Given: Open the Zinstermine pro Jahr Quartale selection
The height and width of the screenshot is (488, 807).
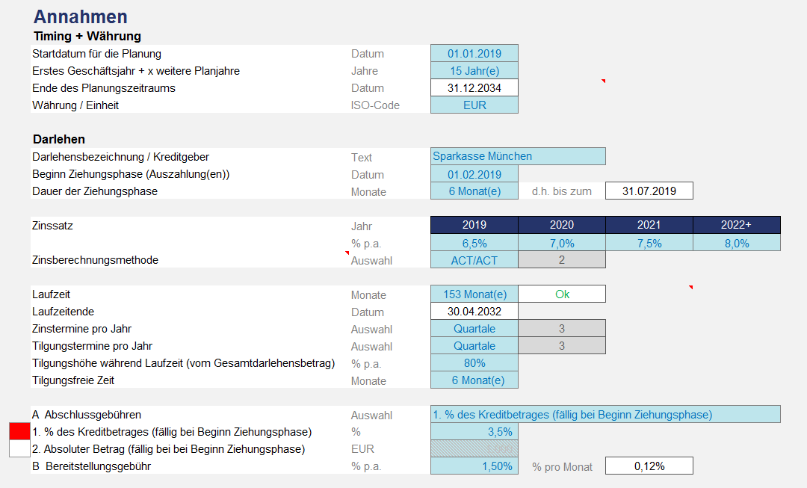Looking at the screenshot, I should (474, 329).
